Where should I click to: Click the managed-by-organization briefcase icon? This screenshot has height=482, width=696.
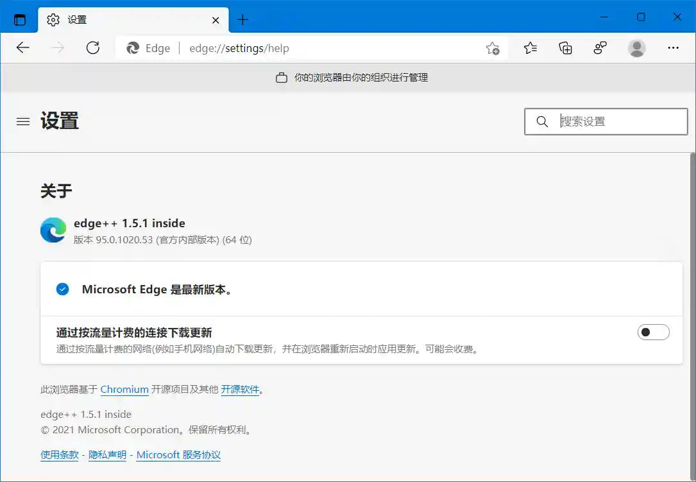pos(282,77)
